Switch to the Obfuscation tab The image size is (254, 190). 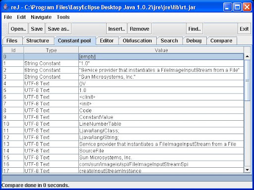coord(137,41)
